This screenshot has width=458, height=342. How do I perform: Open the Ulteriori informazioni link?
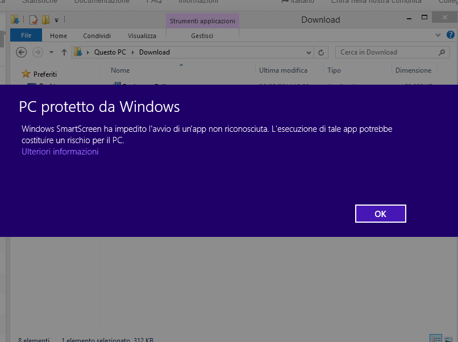click(60, 152)
